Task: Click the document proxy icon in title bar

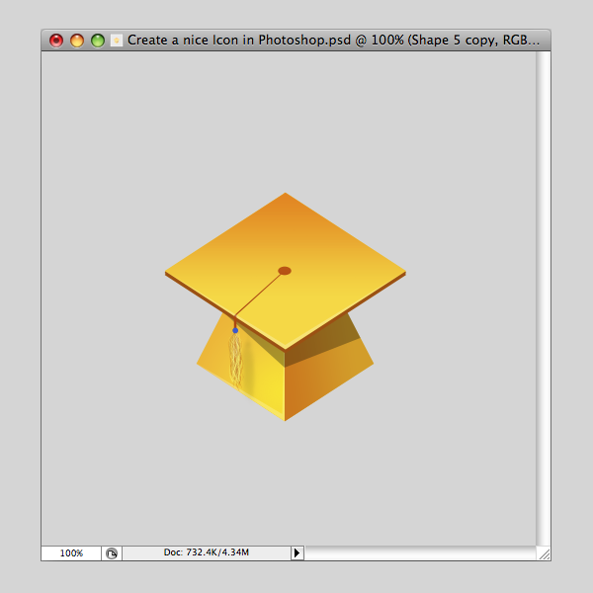Action: click(x=117, y=41)
